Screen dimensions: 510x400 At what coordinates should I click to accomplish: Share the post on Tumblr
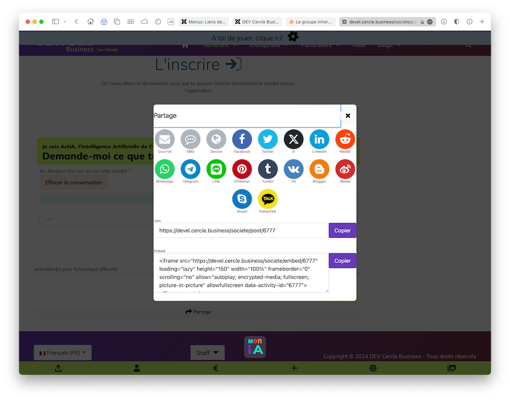[x=267, y=169]
